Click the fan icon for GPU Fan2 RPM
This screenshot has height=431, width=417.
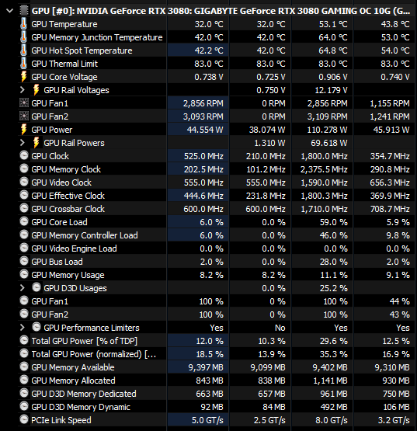(x=24, y=116)
